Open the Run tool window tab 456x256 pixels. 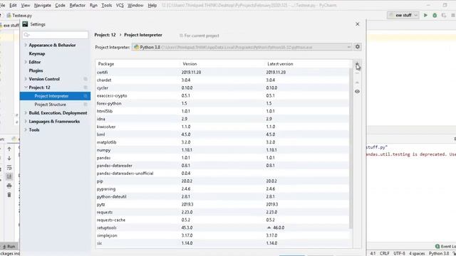pyautogui.click(x=9, y=247)
